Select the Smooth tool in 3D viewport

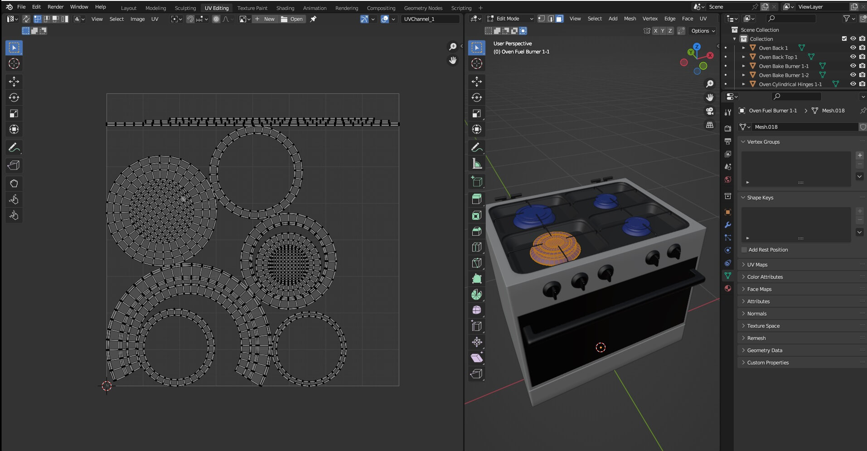[x=477, y=310]
